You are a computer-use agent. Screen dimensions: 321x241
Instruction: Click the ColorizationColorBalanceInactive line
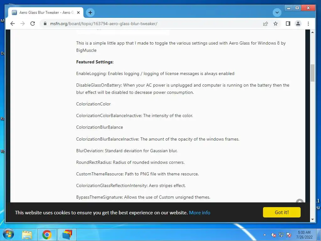(134, 115)
